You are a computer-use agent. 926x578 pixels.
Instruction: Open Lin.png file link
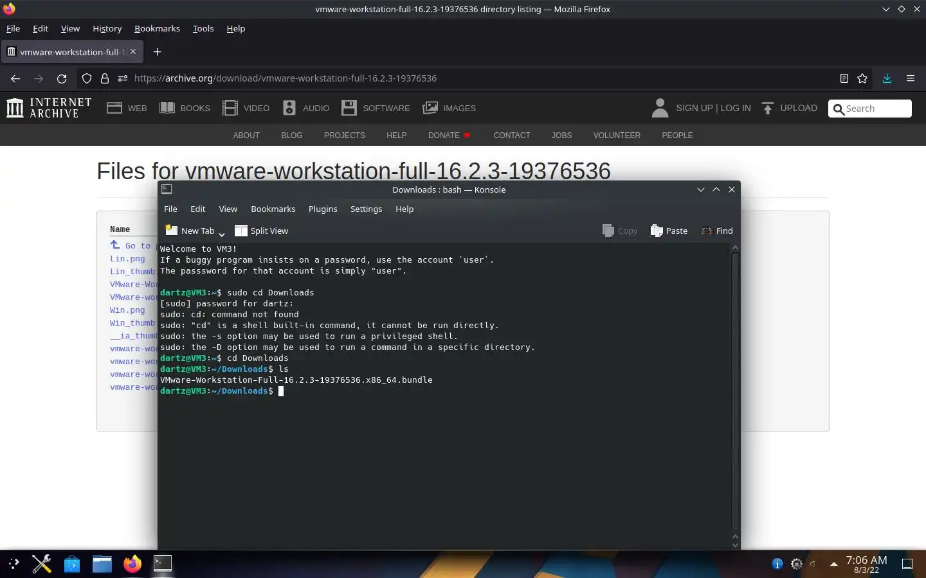pos(127,259)
